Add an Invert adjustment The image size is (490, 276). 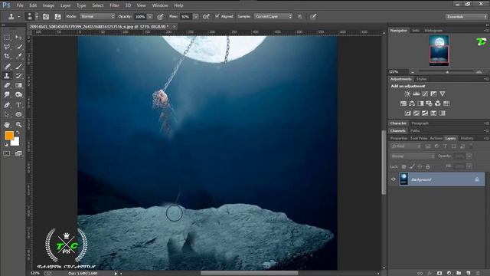(407, 113)
